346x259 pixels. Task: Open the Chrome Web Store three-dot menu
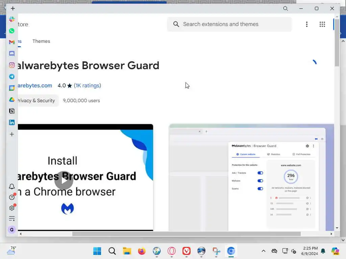[306, 24]
